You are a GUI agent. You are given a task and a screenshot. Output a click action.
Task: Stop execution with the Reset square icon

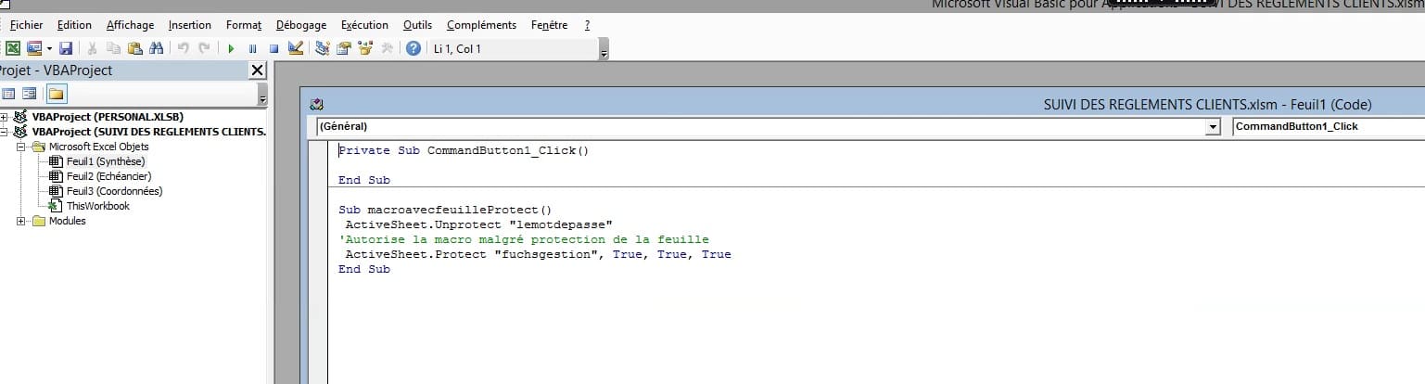click(x=274, y=48)
